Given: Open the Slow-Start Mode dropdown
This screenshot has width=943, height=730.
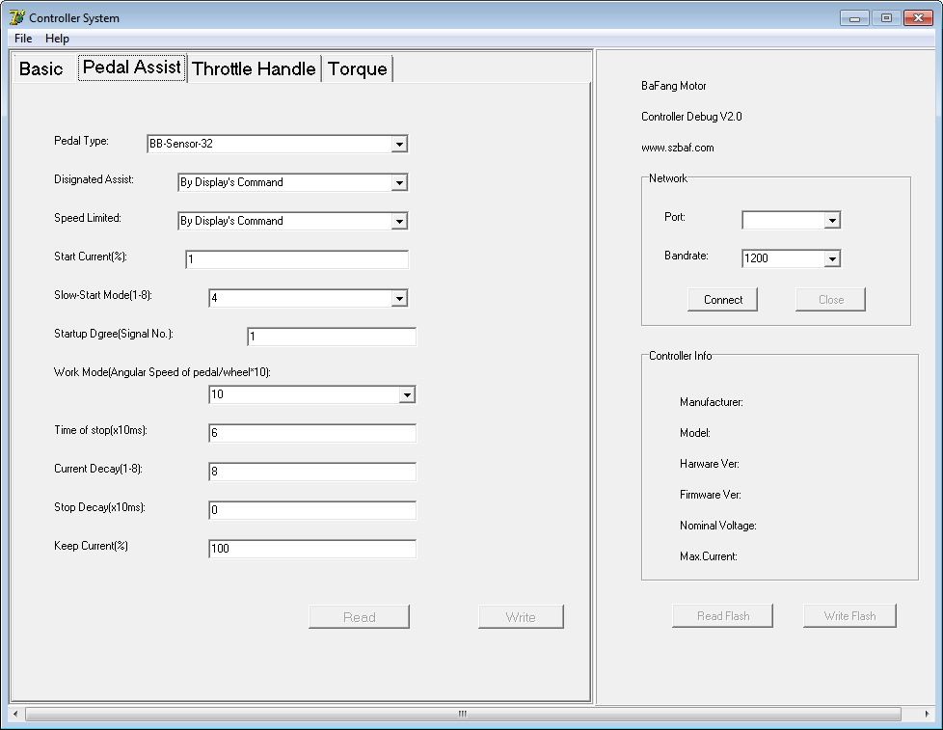Looking at the screenshot, I should [x=399, y=299].
